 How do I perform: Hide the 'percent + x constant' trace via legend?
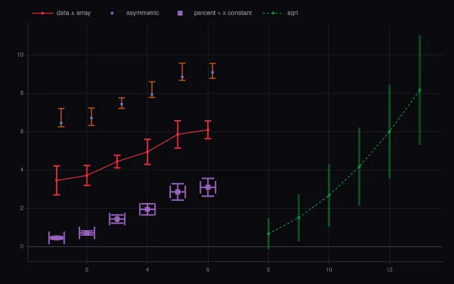point(214,13)
